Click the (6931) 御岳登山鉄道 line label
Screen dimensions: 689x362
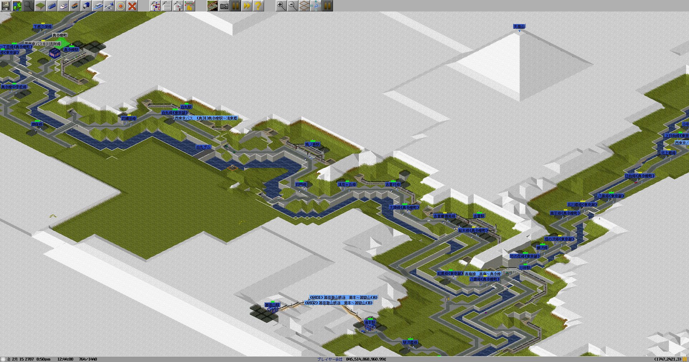click(x=344, y=297)
